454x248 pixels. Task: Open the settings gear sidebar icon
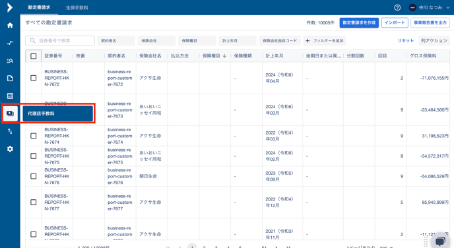(x=10, y=149)
